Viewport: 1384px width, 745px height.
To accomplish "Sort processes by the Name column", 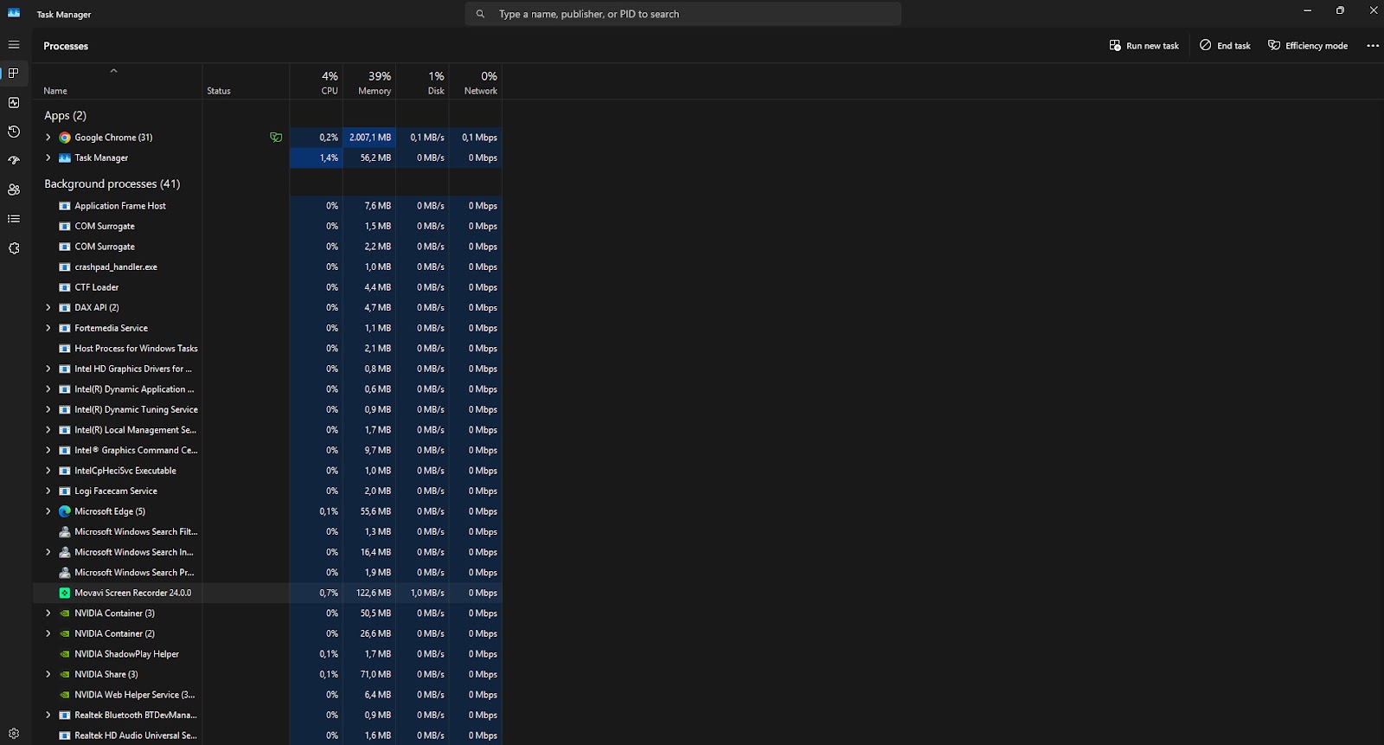I will [x=118, y=82].
